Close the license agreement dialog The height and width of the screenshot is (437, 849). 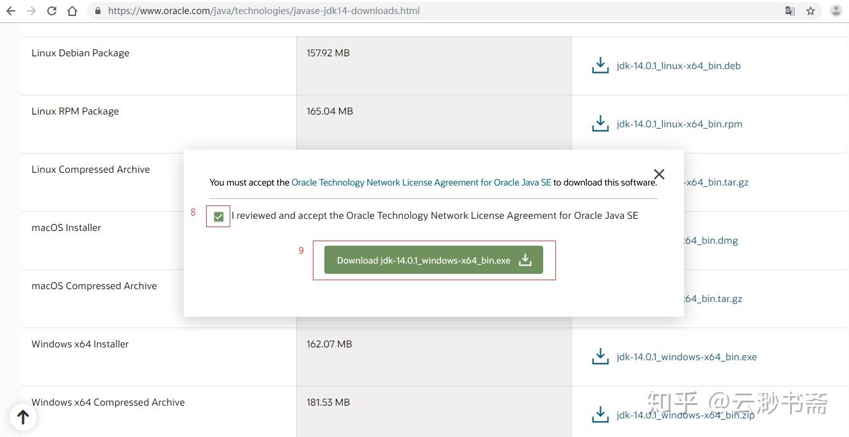(x=659, y=174)
